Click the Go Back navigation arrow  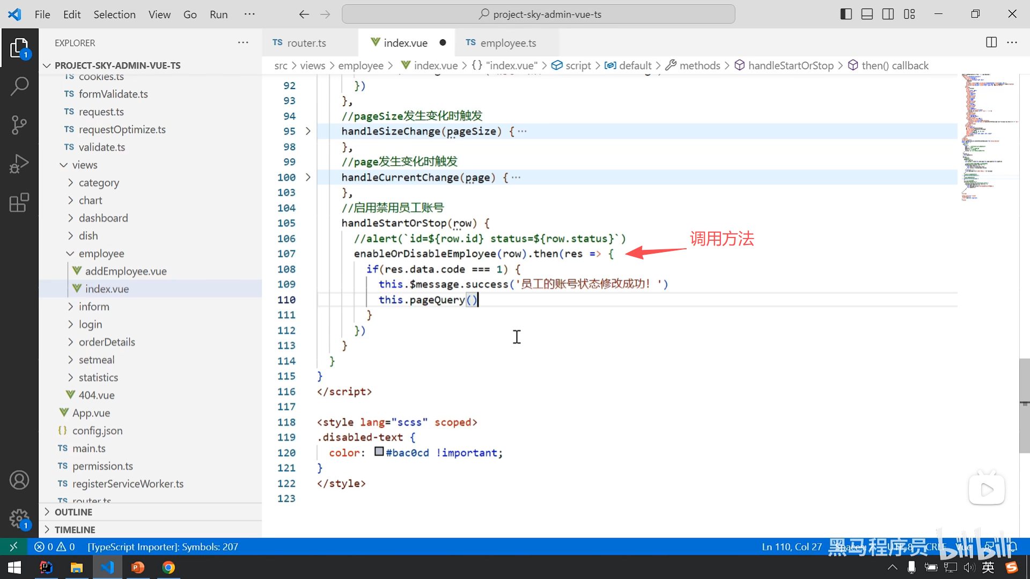coord(304,14)
